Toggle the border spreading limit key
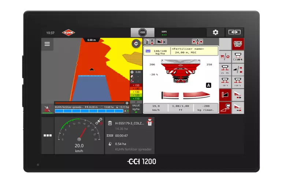 [x=225, y=95]
